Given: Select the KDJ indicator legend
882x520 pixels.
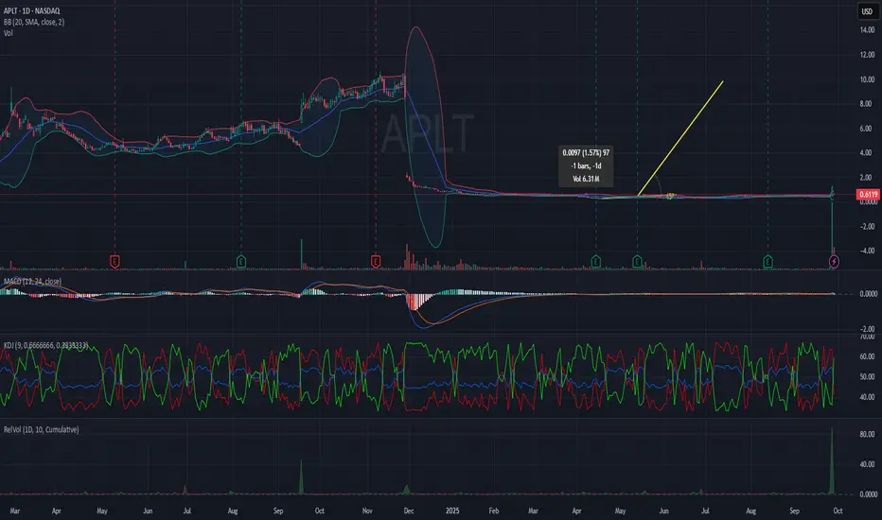Looking at the screenshot, I should pos(45,345).
